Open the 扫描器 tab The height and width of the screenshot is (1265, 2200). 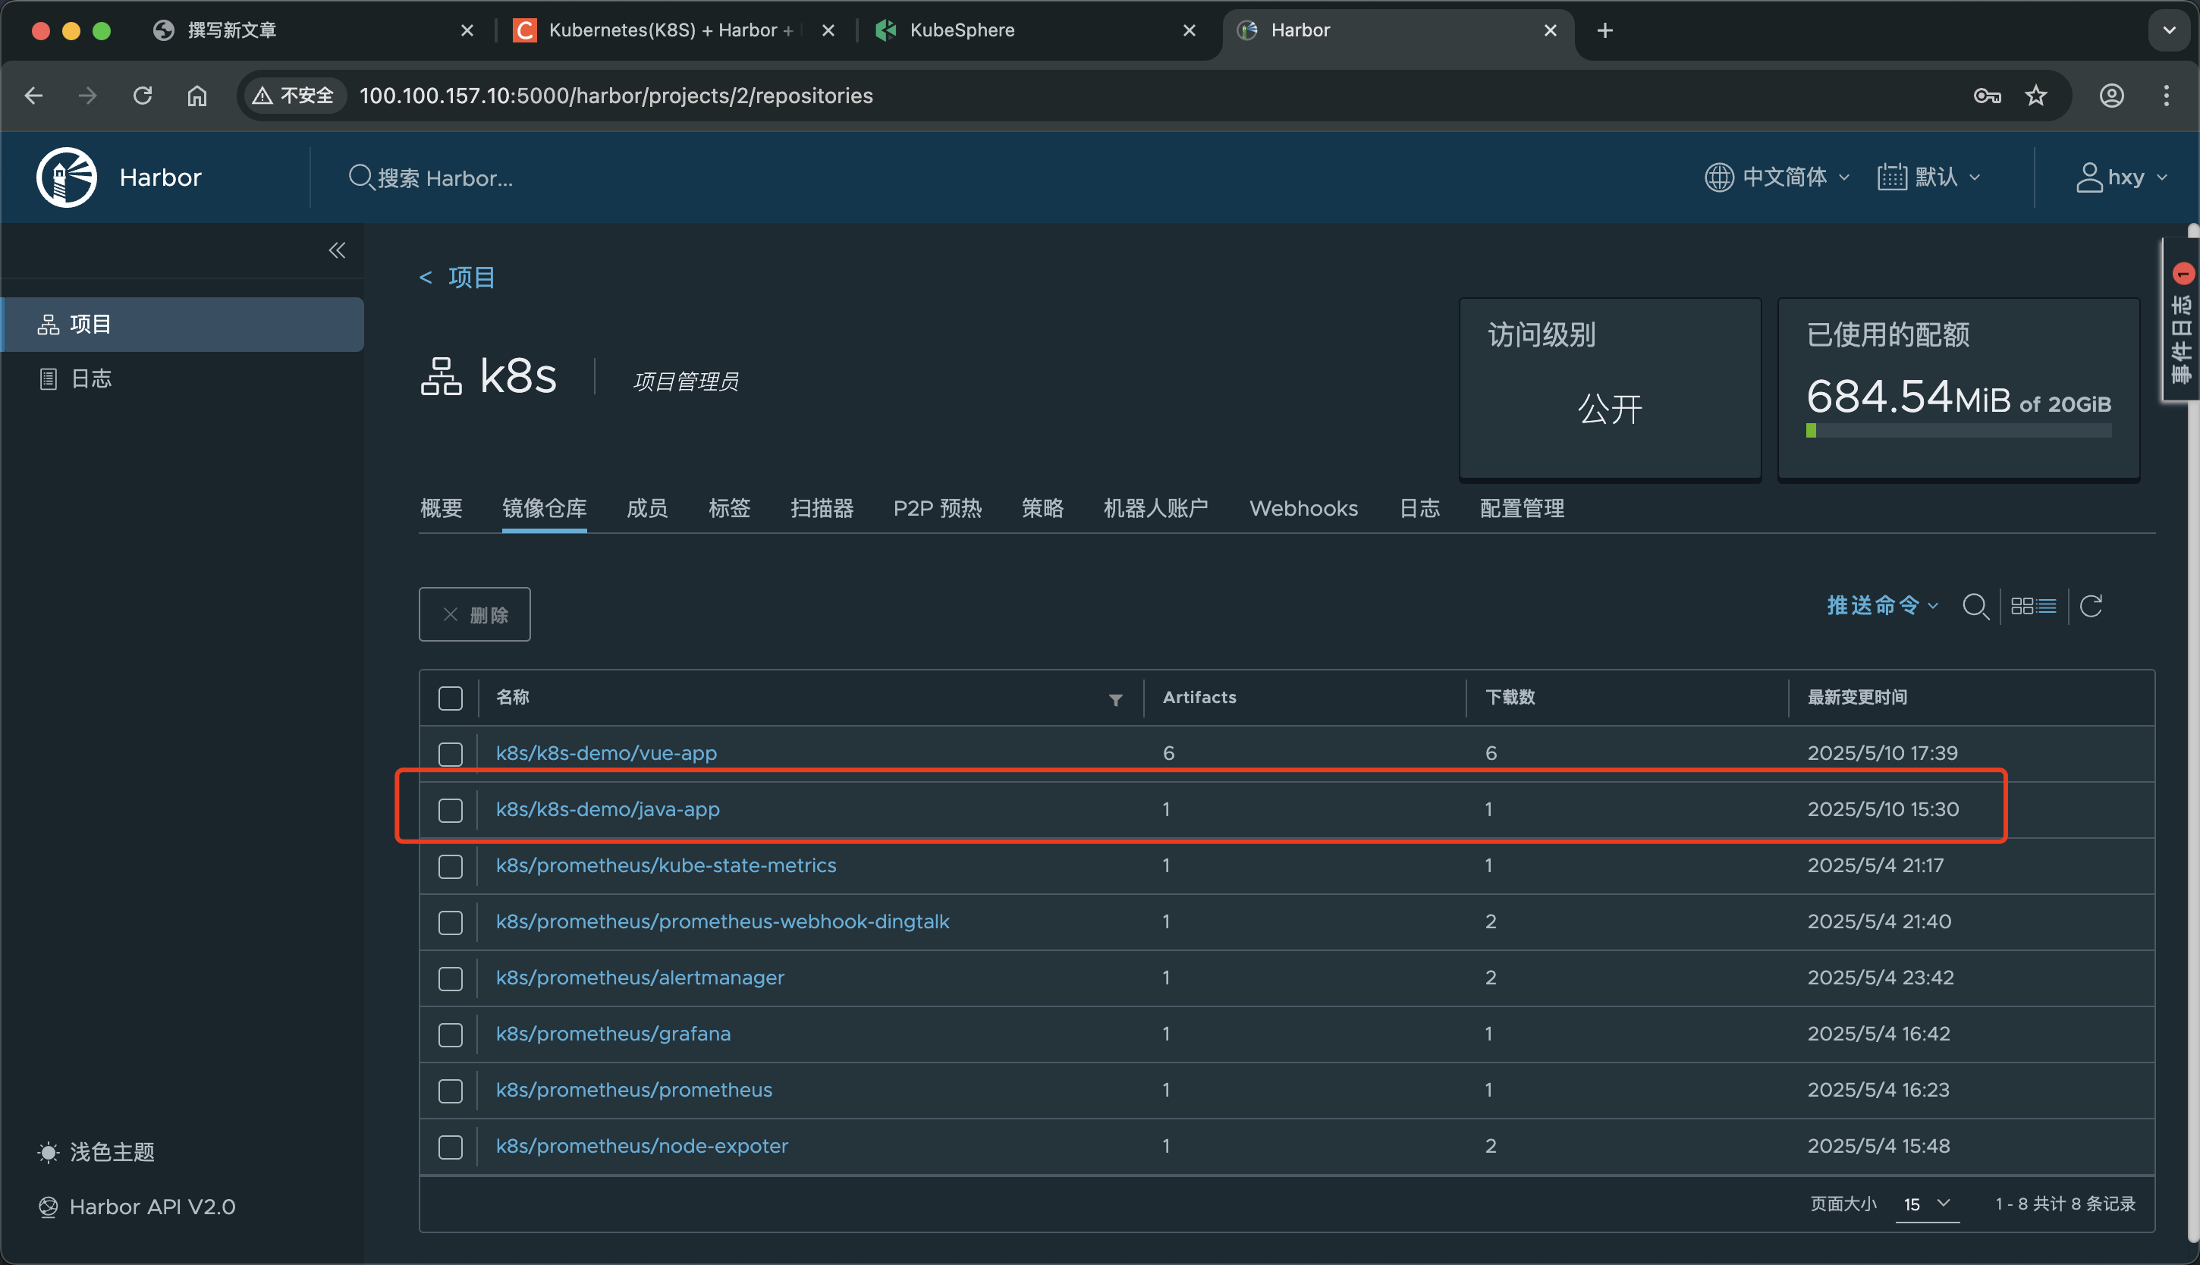823,508
